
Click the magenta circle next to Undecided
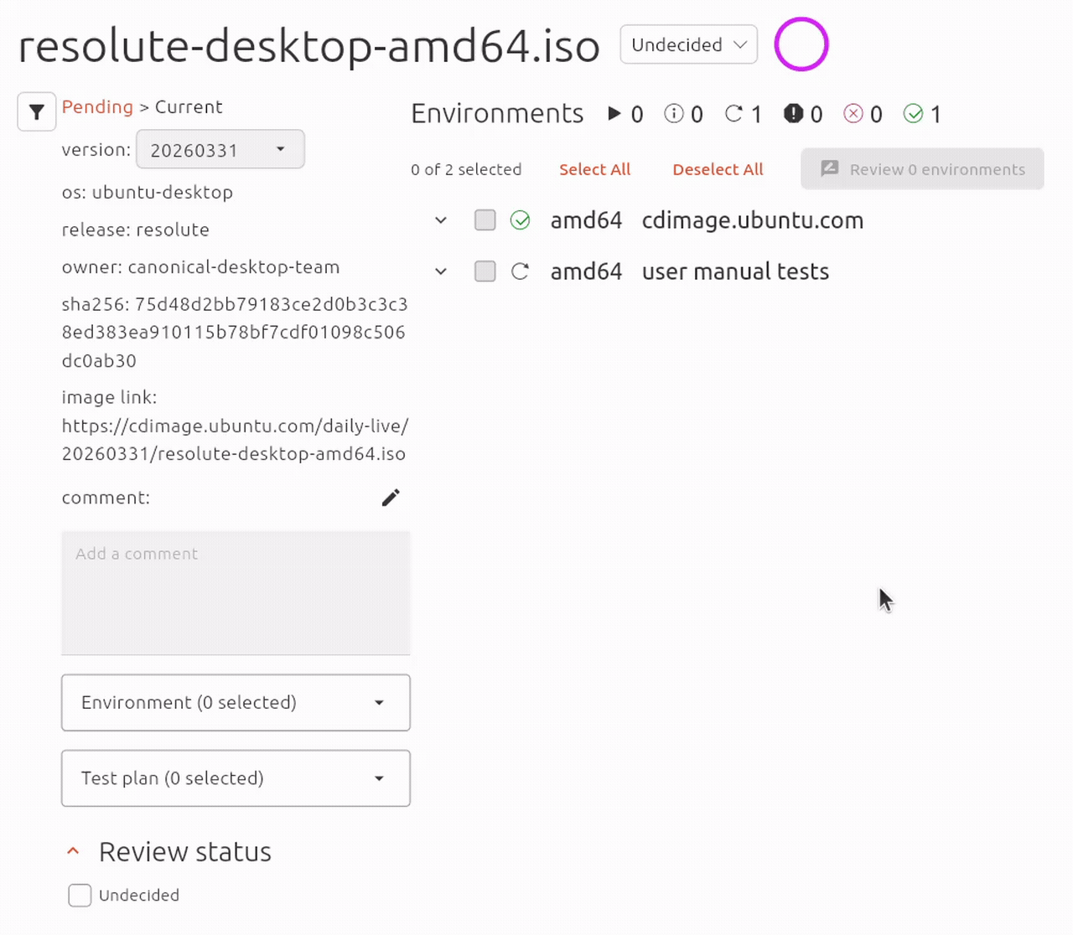coord(801,44)
